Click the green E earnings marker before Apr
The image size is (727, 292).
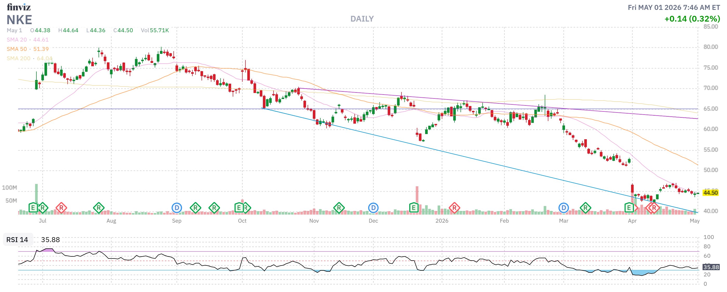[629, 208]
